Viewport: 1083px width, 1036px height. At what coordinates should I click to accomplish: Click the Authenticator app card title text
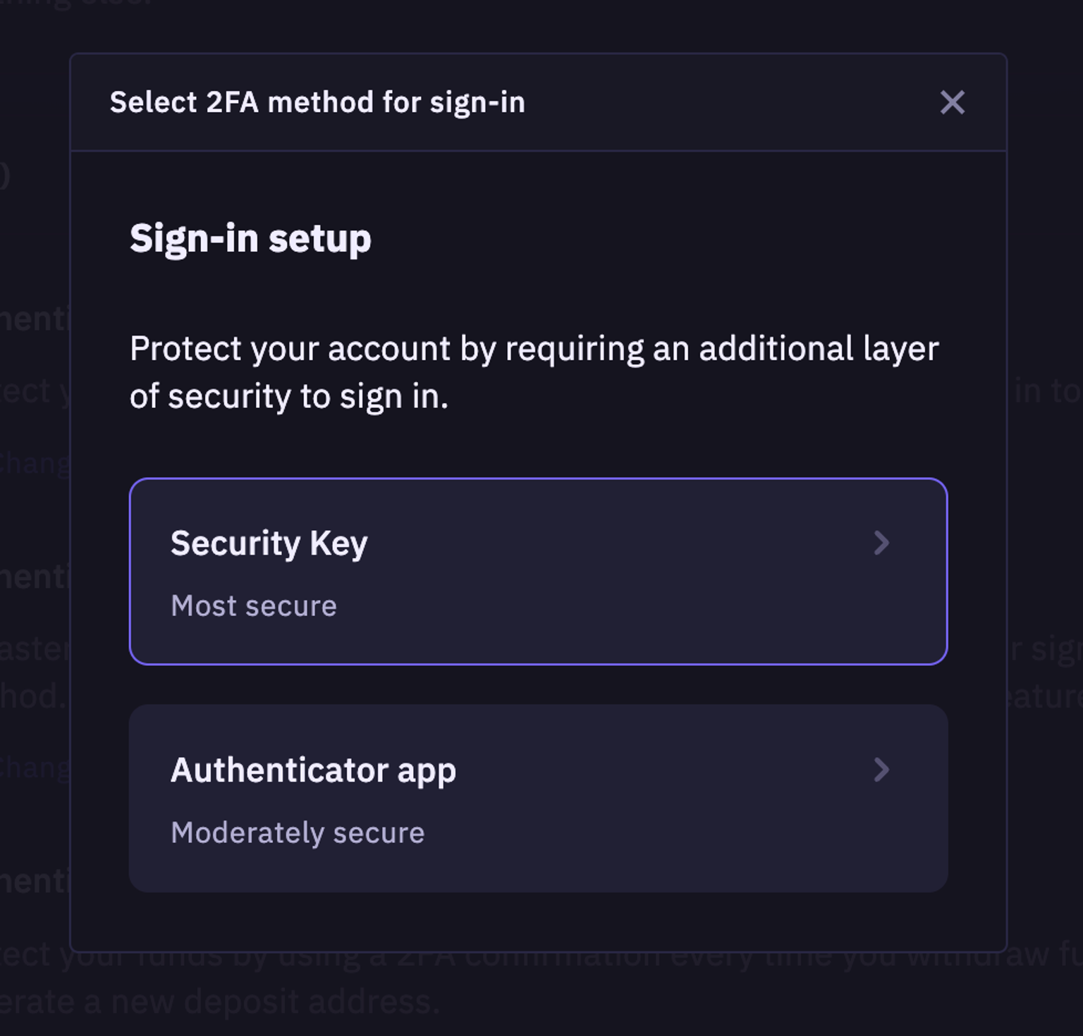click(314, 770)
